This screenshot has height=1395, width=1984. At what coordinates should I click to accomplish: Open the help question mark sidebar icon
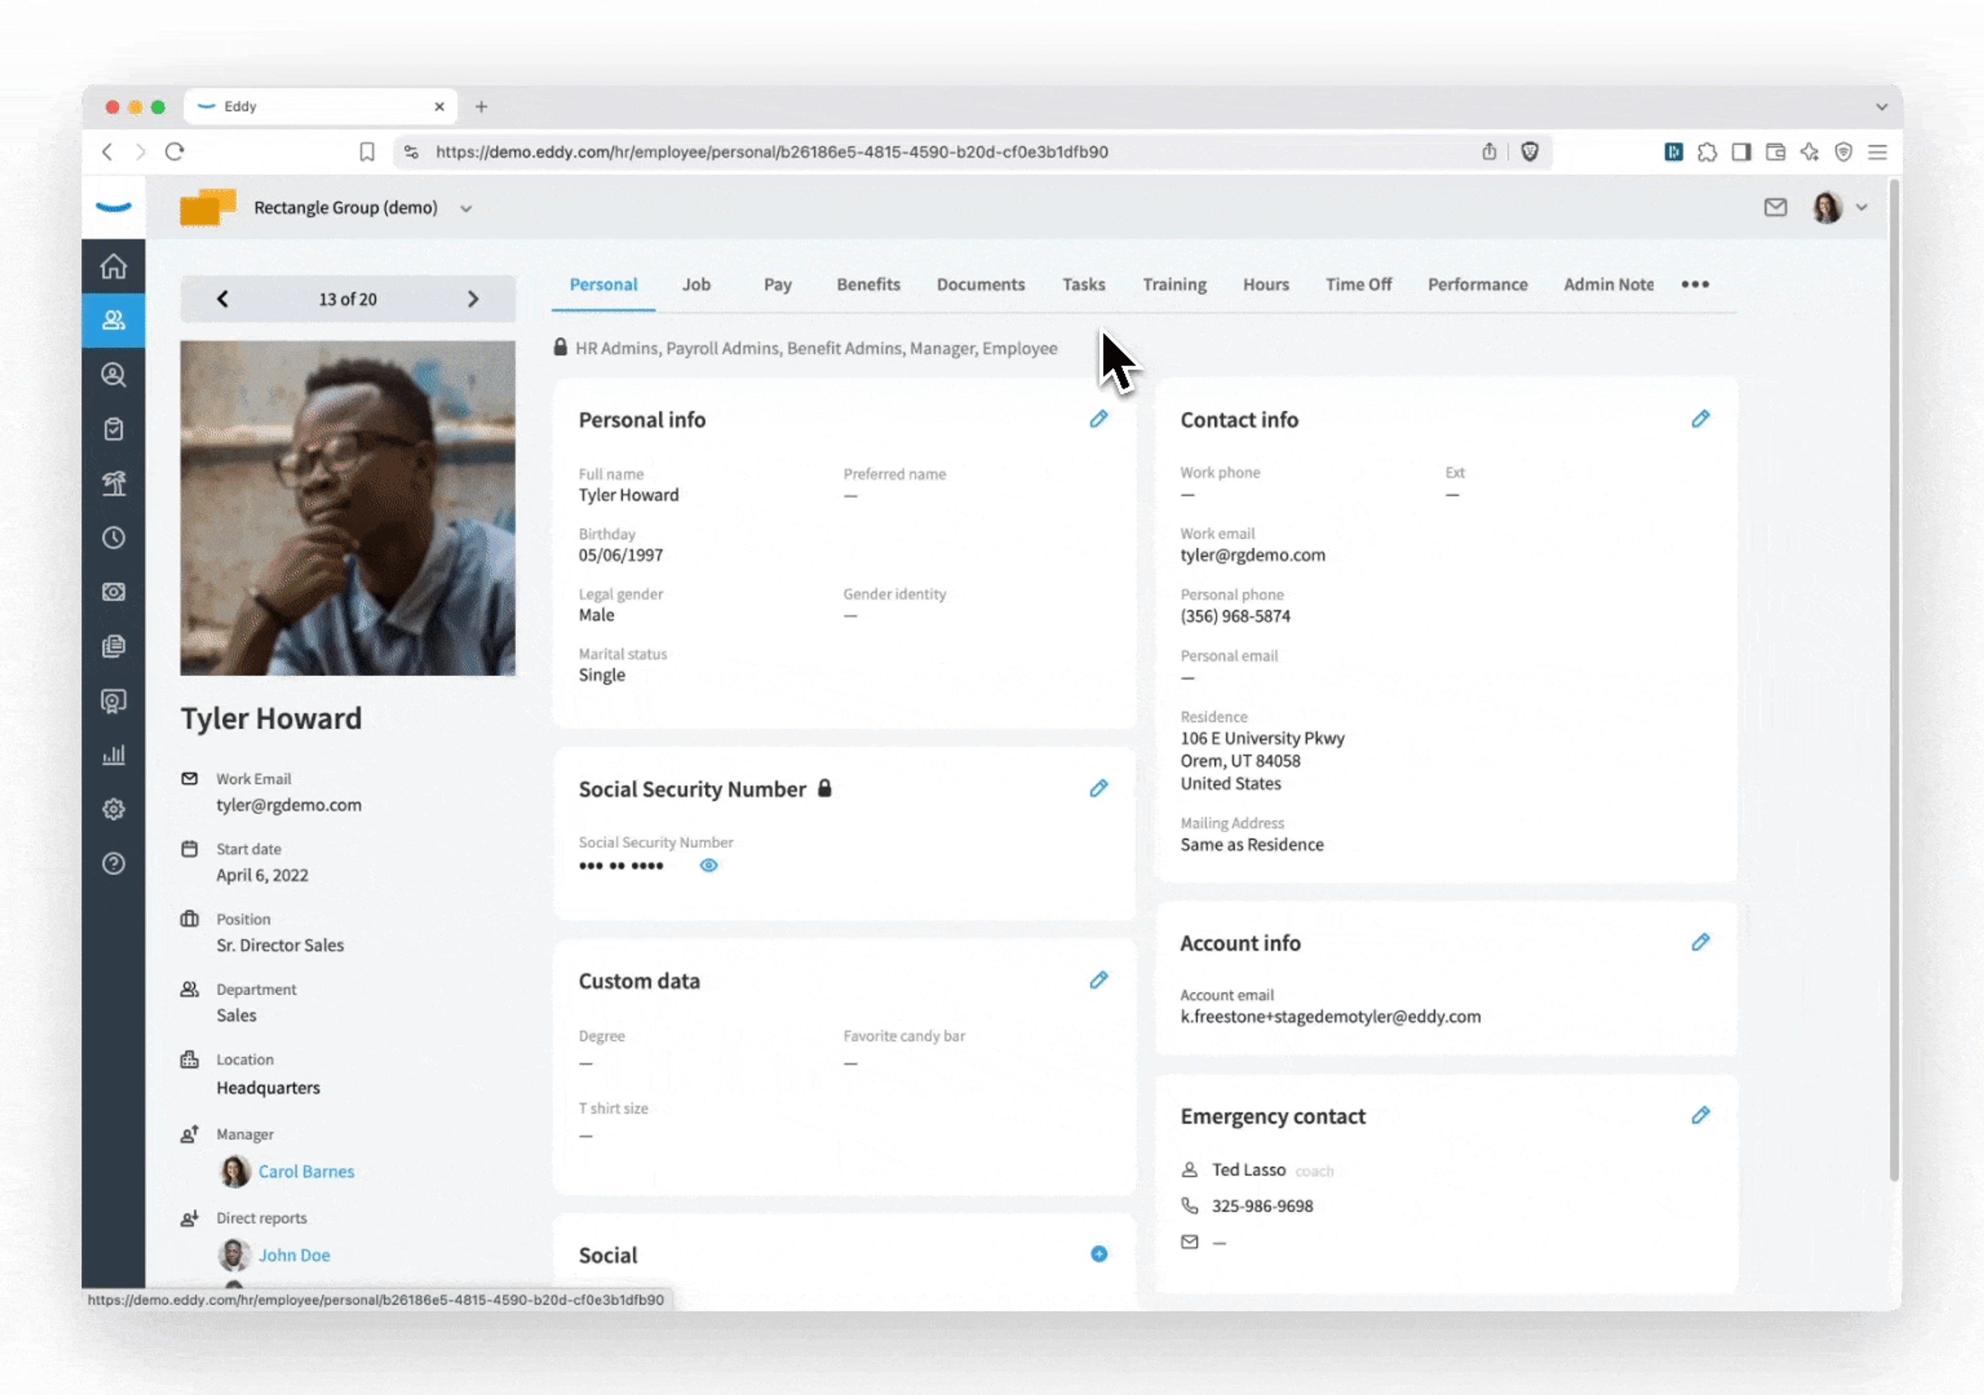tap(113, 863)
